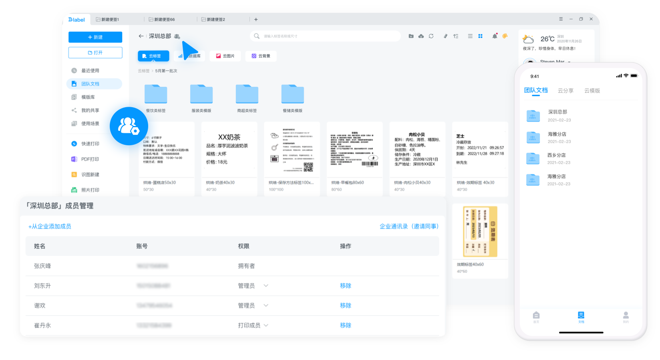Click the orange user avatar icon
This screenshot has width=660, height=360.
(505, 36)
